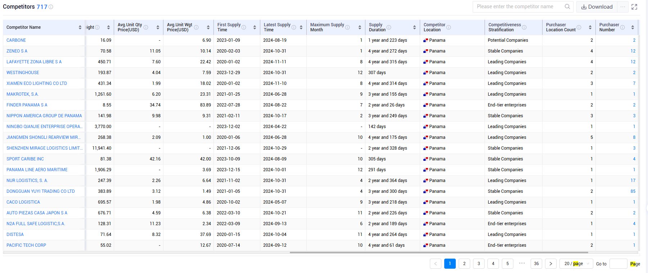Click the info icon for Avg.Unit Qty Price

(146, 27)
